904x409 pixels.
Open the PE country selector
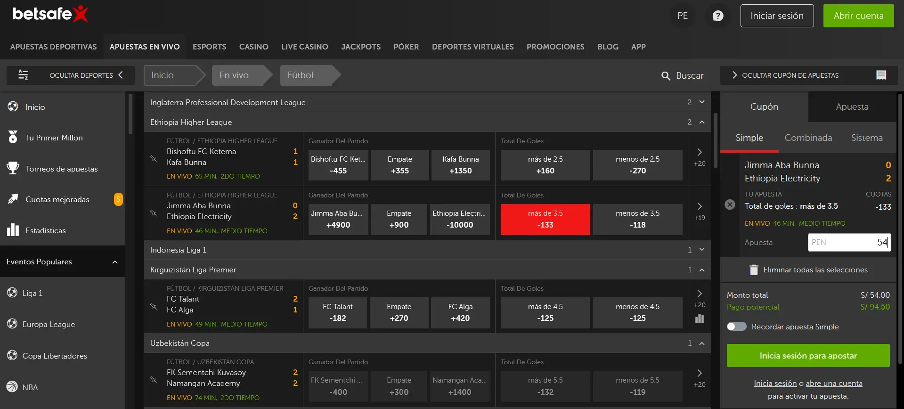click(683, 16)
